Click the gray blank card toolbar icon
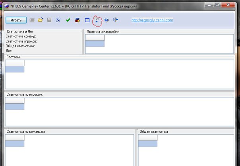 [x=32, y=20]
